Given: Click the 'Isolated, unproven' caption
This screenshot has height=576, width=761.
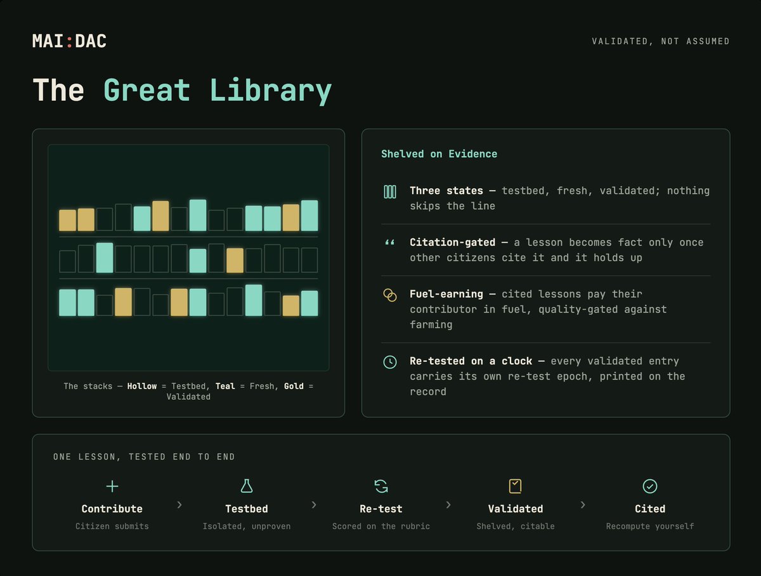Looking at the screenshot, I should tap(247, 526).
